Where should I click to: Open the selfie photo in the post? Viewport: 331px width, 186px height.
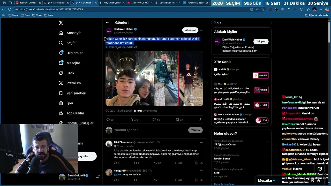[x=130, y=79]
